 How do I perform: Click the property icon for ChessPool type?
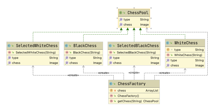point(121,19)
